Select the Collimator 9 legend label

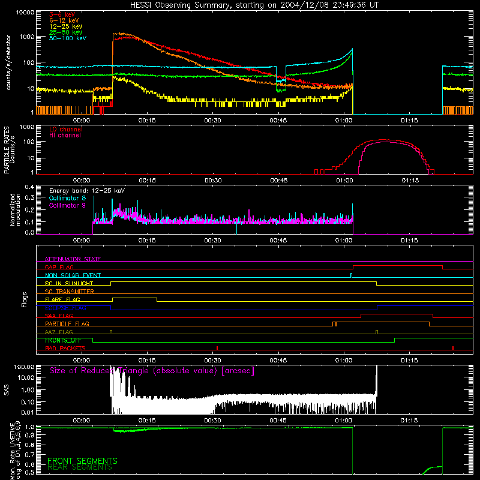coord(67,205)
